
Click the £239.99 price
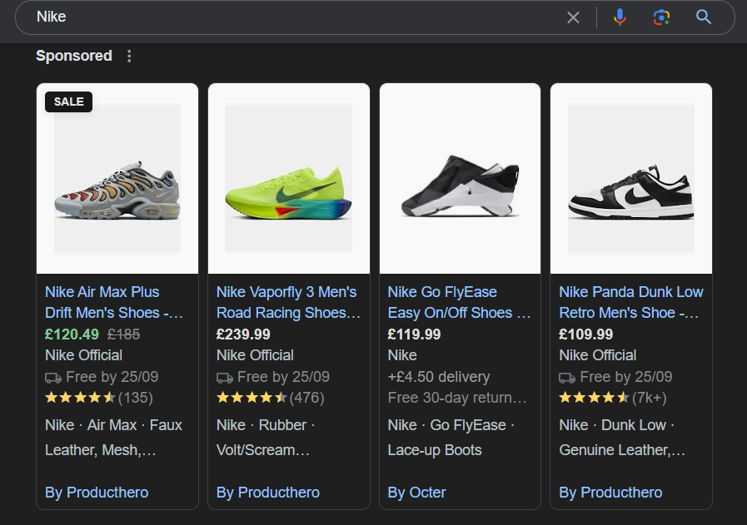[243, 334]
